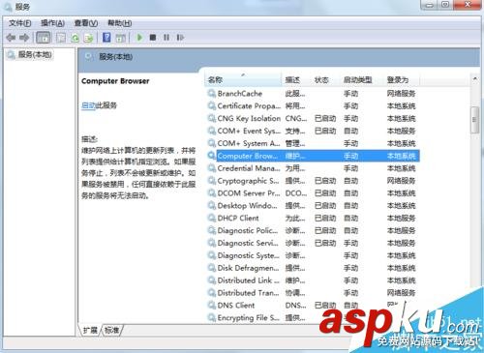This screenshot has height=353, width=484.
Task: Click the window title bar services icon
Action: click(7, 7)
